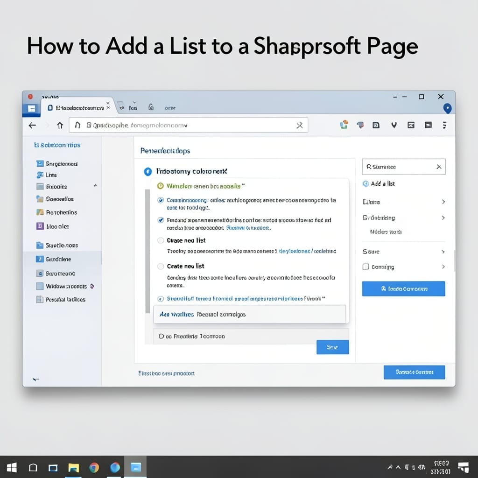The image size is (478, 478).
Task: Select the Ctrate neu list radio button
Action: pyautogui.click(x=161, y=240)
